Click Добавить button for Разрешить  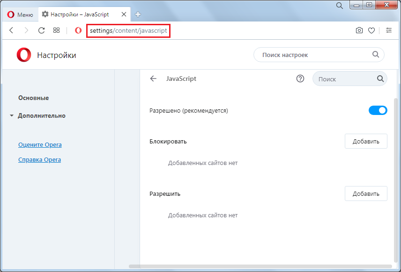tap(366, 193)
